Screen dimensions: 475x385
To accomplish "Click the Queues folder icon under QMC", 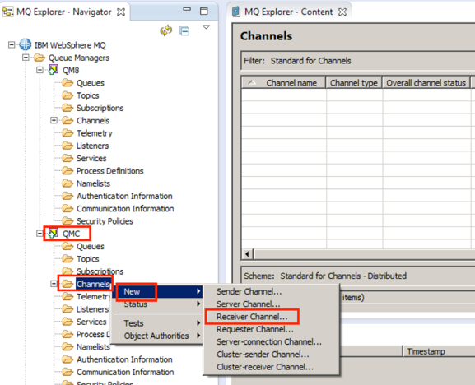I will pyautogui.click(x=68, y=246).
